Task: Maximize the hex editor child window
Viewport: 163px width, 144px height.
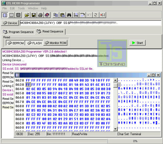Action: click(153, 75)
